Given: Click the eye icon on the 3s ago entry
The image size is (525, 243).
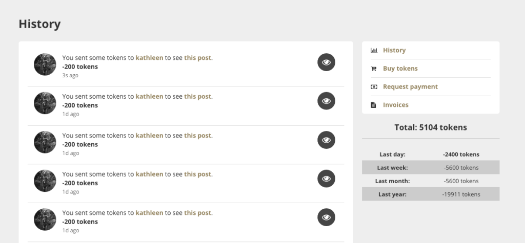Looking at the screenshot, I should (x=326, y=62).
